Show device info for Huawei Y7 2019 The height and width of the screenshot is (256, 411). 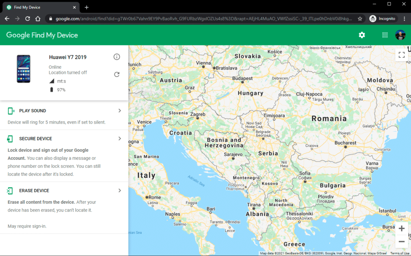click(117, 57)
